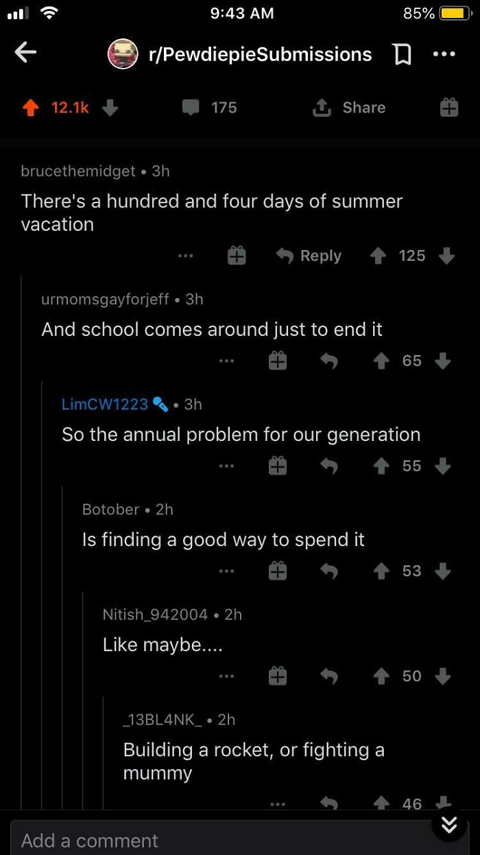
Task: Give award using the post's gift icon
Action: [449, 108]
